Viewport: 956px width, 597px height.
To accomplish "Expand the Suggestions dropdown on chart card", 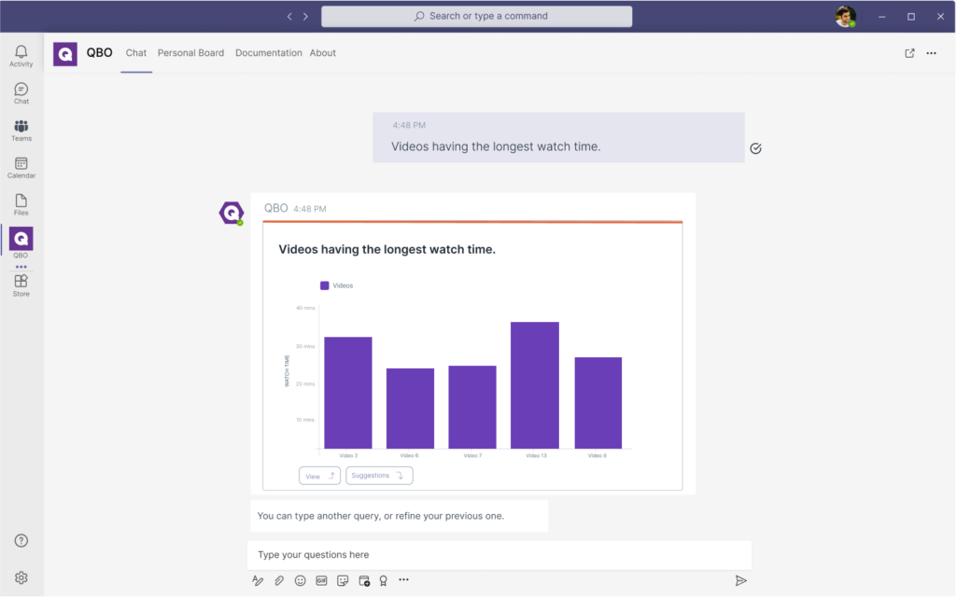I will tap(379, 476).
